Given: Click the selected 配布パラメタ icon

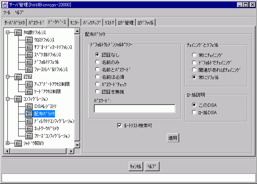Looking at the screenshot, I should pos(29,114).
